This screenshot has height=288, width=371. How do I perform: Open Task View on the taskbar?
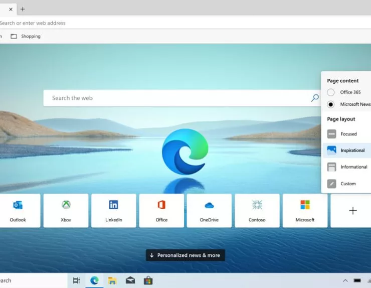76,280
